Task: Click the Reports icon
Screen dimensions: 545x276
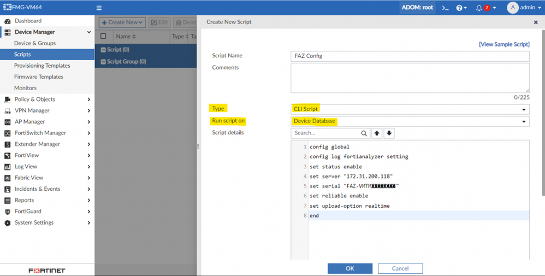Action: [7, 201]
